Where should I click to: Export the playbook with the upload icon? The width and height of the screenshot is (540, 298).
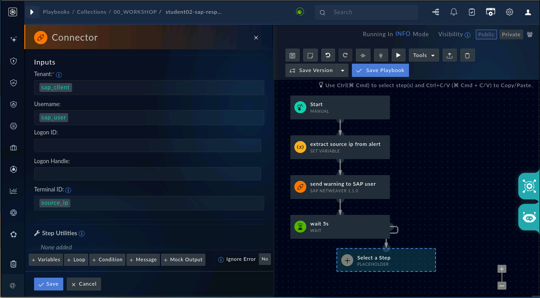pos(450,55)
